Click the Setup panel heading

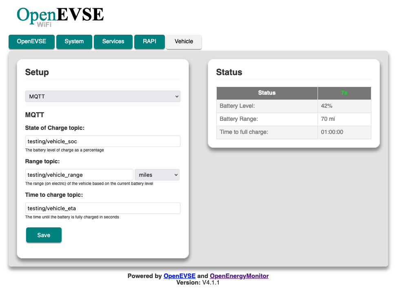pyautogui.click(x=37, y=72)
